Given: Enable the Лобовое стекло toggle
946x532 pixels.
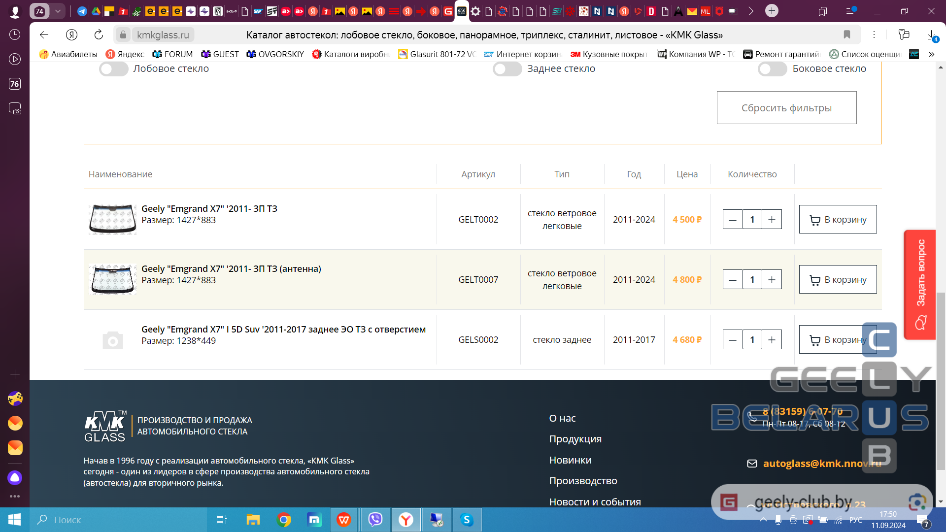Looking at the screenshot, I should pyautogui.click(x=113, y=69).
